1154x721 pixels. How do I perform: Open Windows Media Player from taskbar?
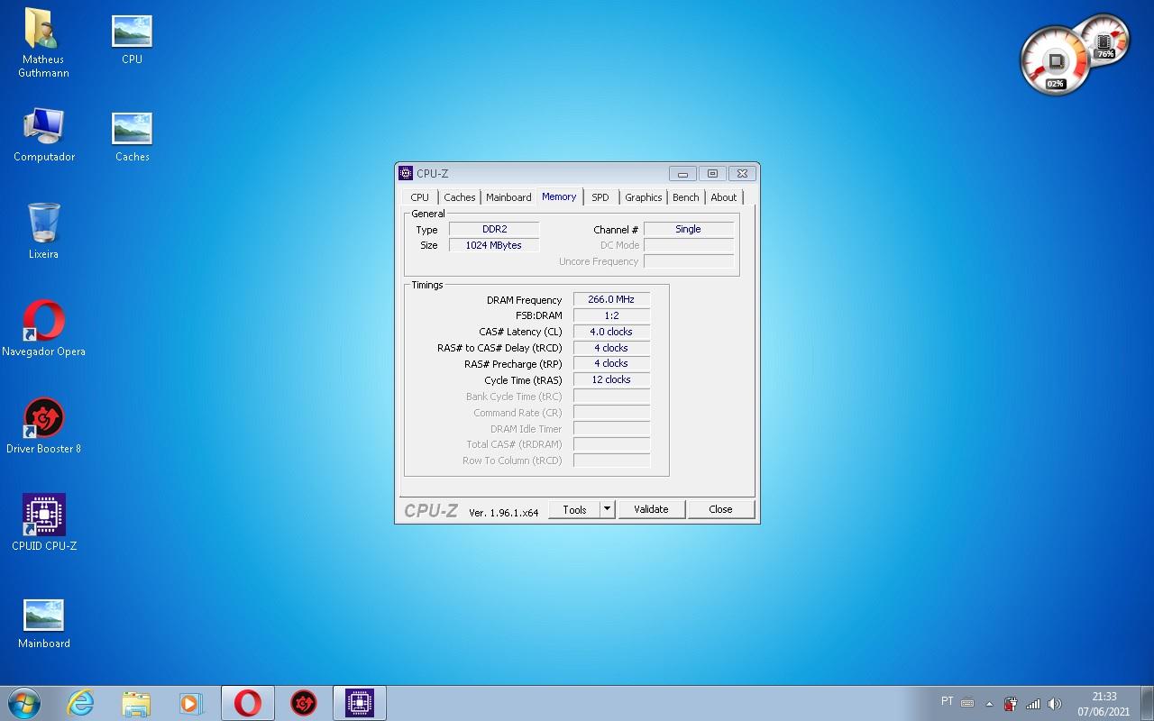point(190,703)
